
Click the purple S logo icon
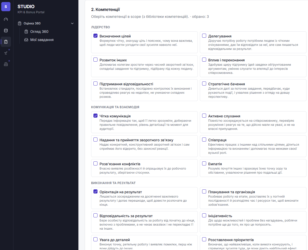6,7
